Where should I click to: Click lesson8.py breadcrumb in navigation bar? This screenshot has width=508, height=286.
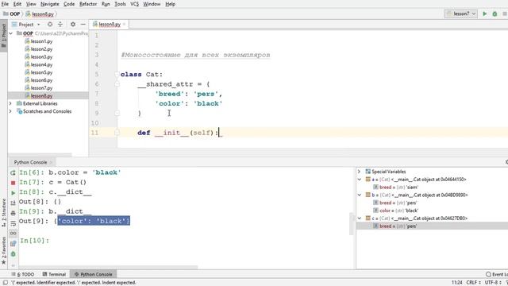(40, 14)
